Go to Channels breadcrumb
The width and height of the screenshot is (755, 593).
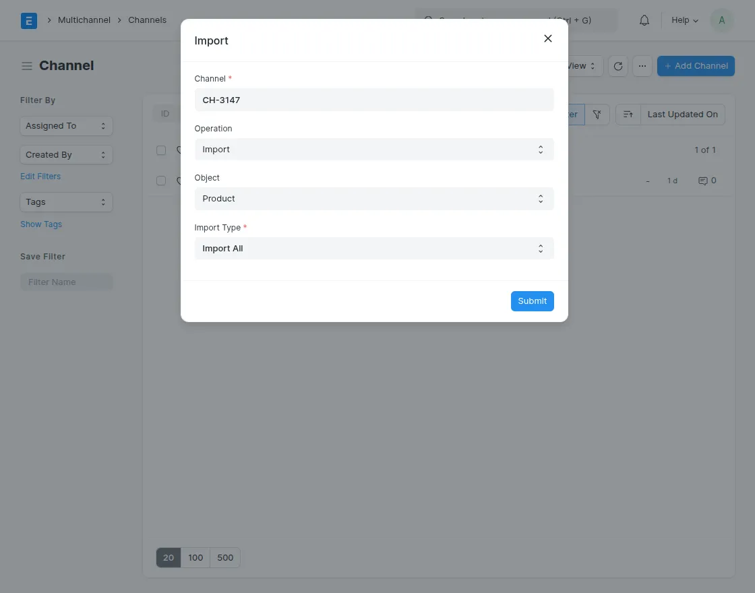(x=147, y=20)
